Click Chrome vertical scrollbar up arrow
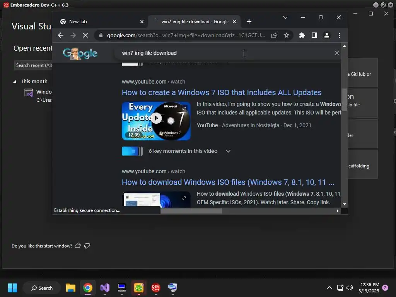 pyautogui.click(x=344, y=46)
